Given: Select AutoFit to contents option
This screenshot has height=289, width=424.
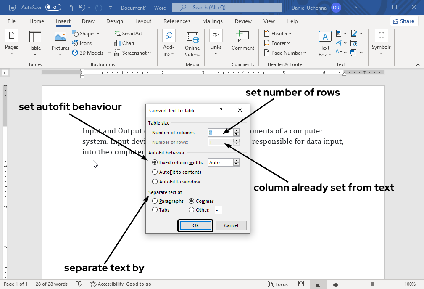Looking at the screenshot, I should point(155,172).
